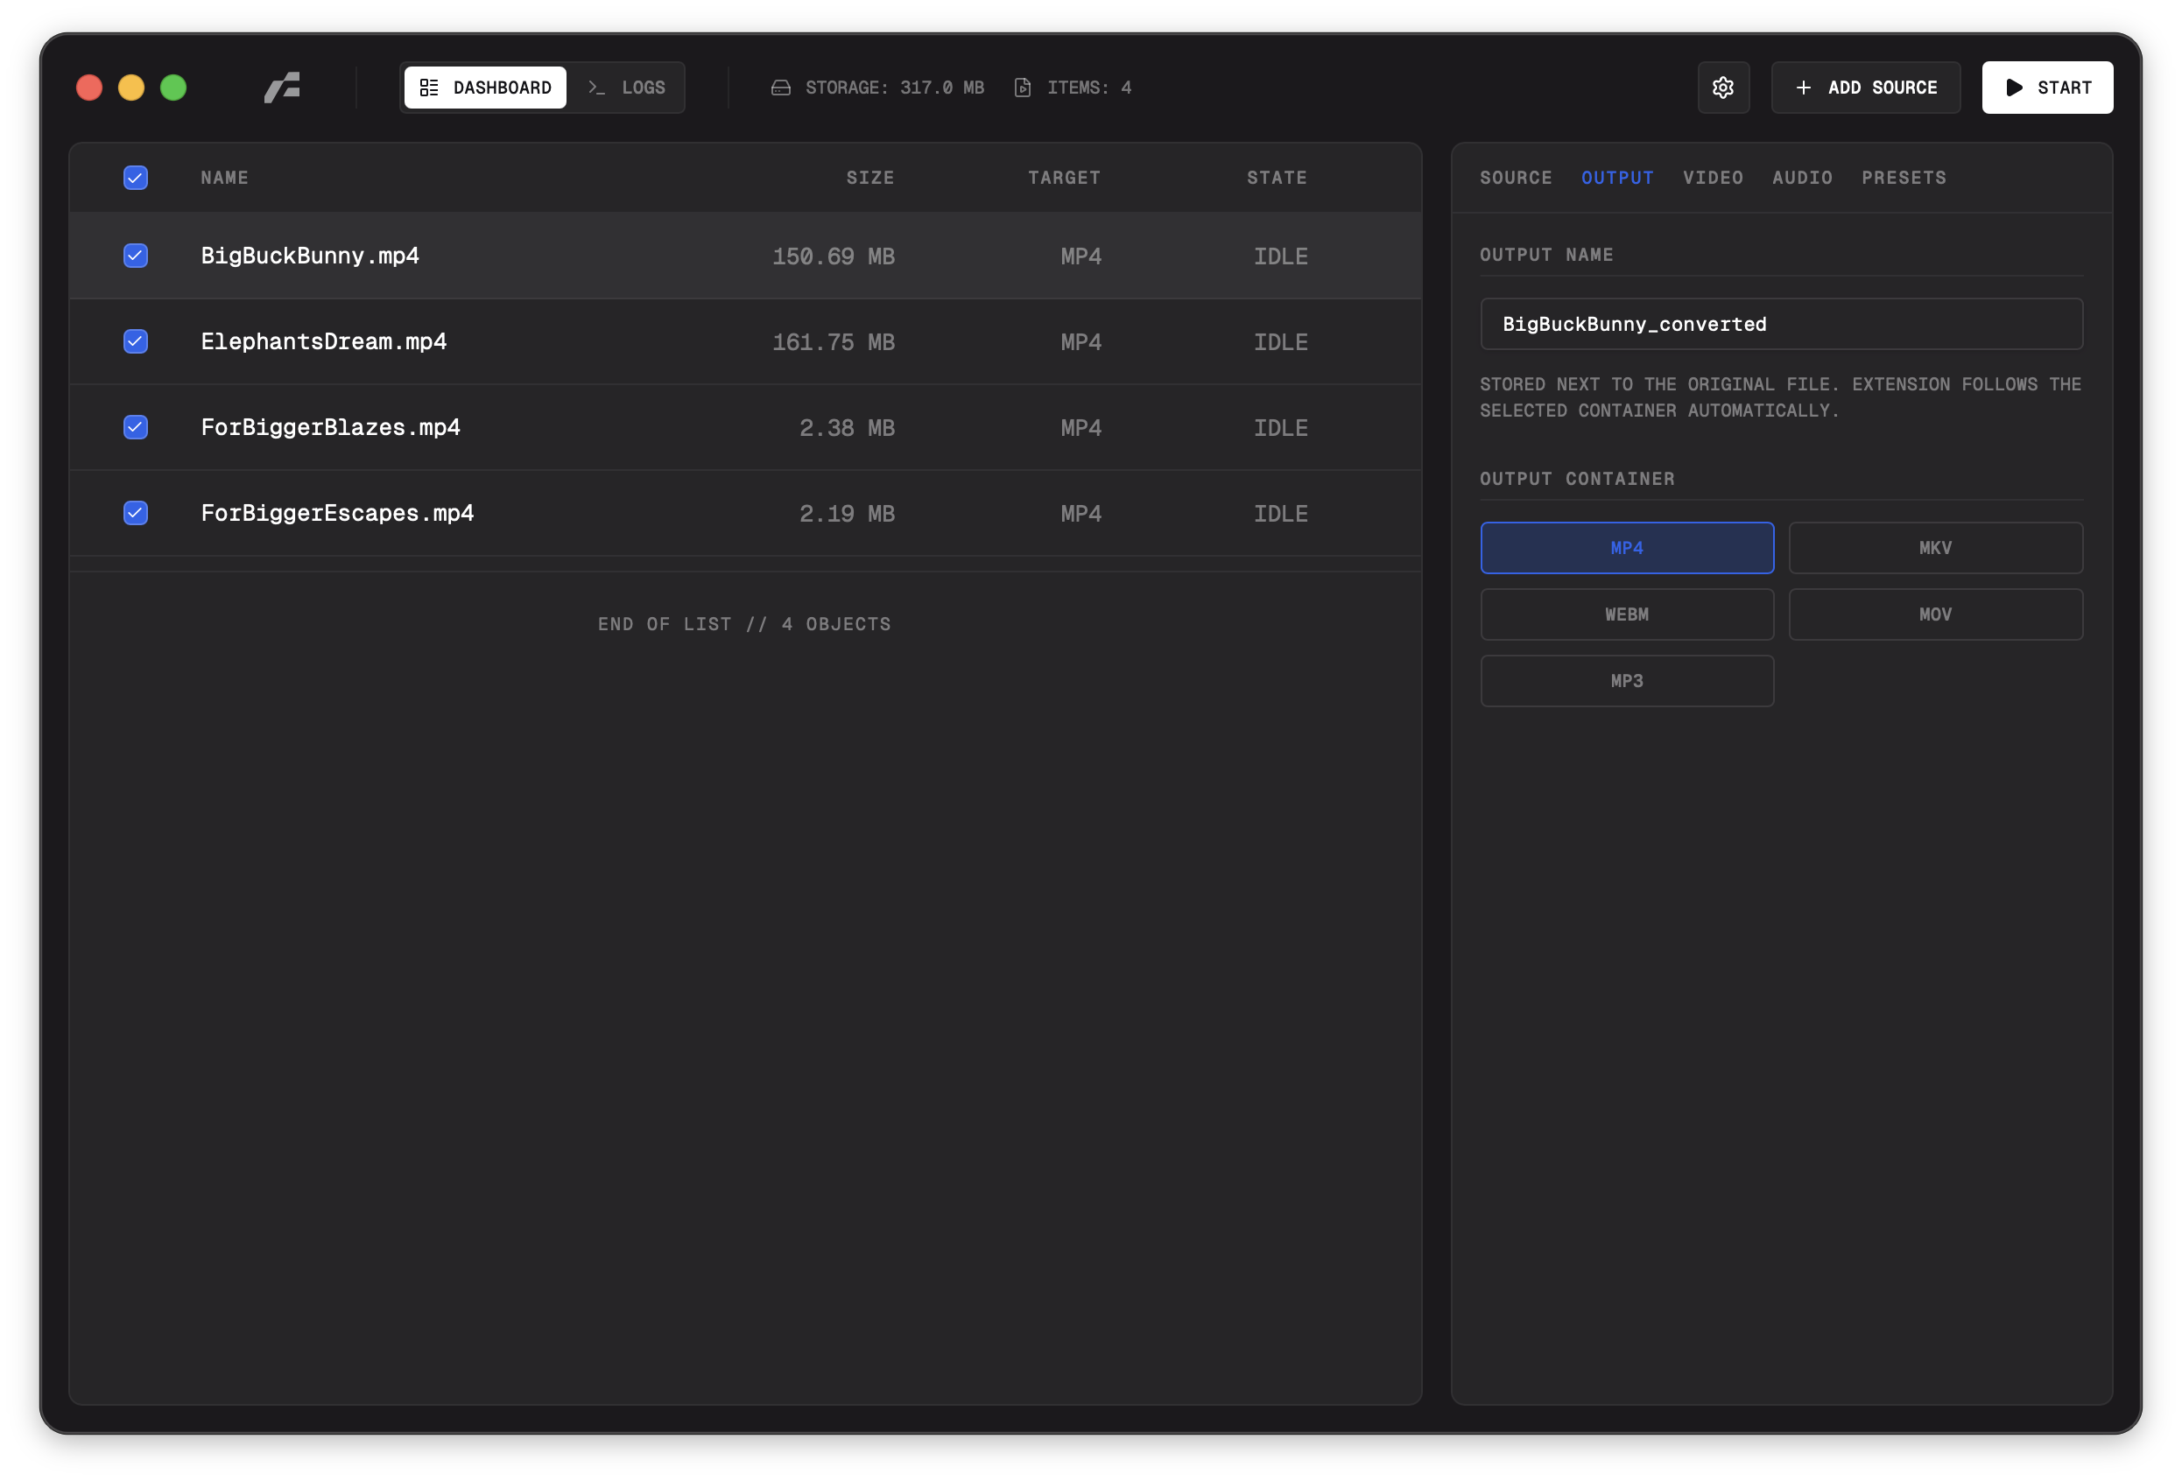Uncheck ForBiggerBlazes.mp4
Viewport: 2182px width, 1481px height.
[x=135, y=427]
